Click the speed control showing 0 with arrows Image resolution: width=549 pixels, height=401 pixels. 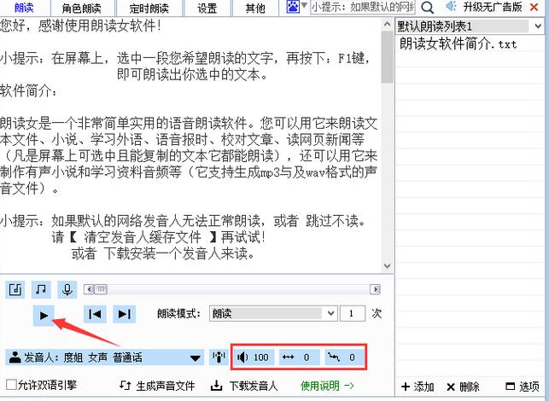tap(299, 357)
